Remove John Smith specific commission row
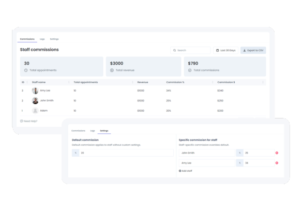The width and height of the screenshot is (302, 211). (x=277, y=153)
